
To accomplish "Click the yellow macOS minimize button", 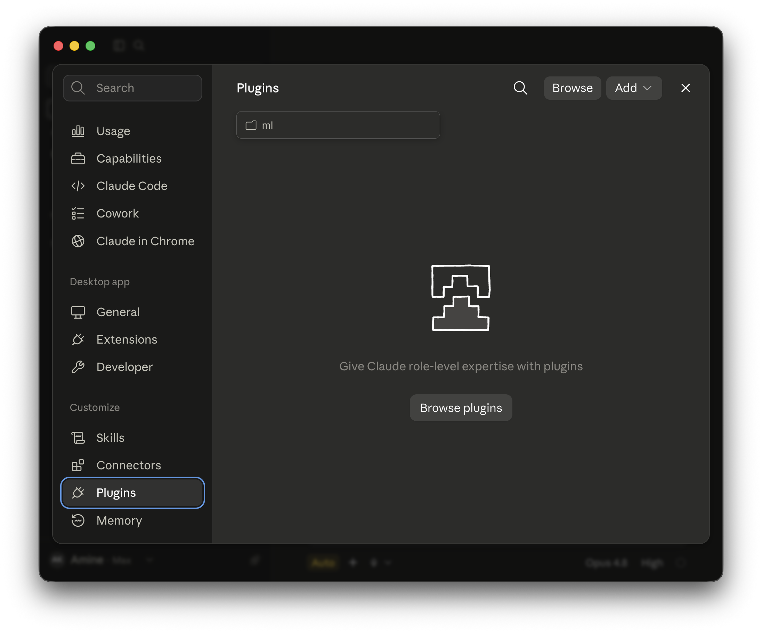I will (x=74, y=46).
